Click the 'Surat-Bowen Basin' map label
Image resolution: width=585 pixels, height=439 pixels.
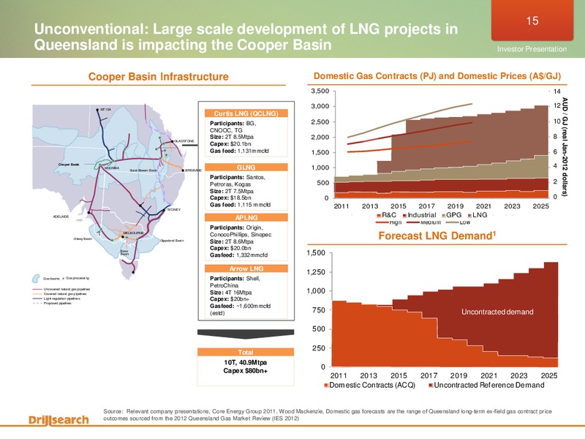143,170
